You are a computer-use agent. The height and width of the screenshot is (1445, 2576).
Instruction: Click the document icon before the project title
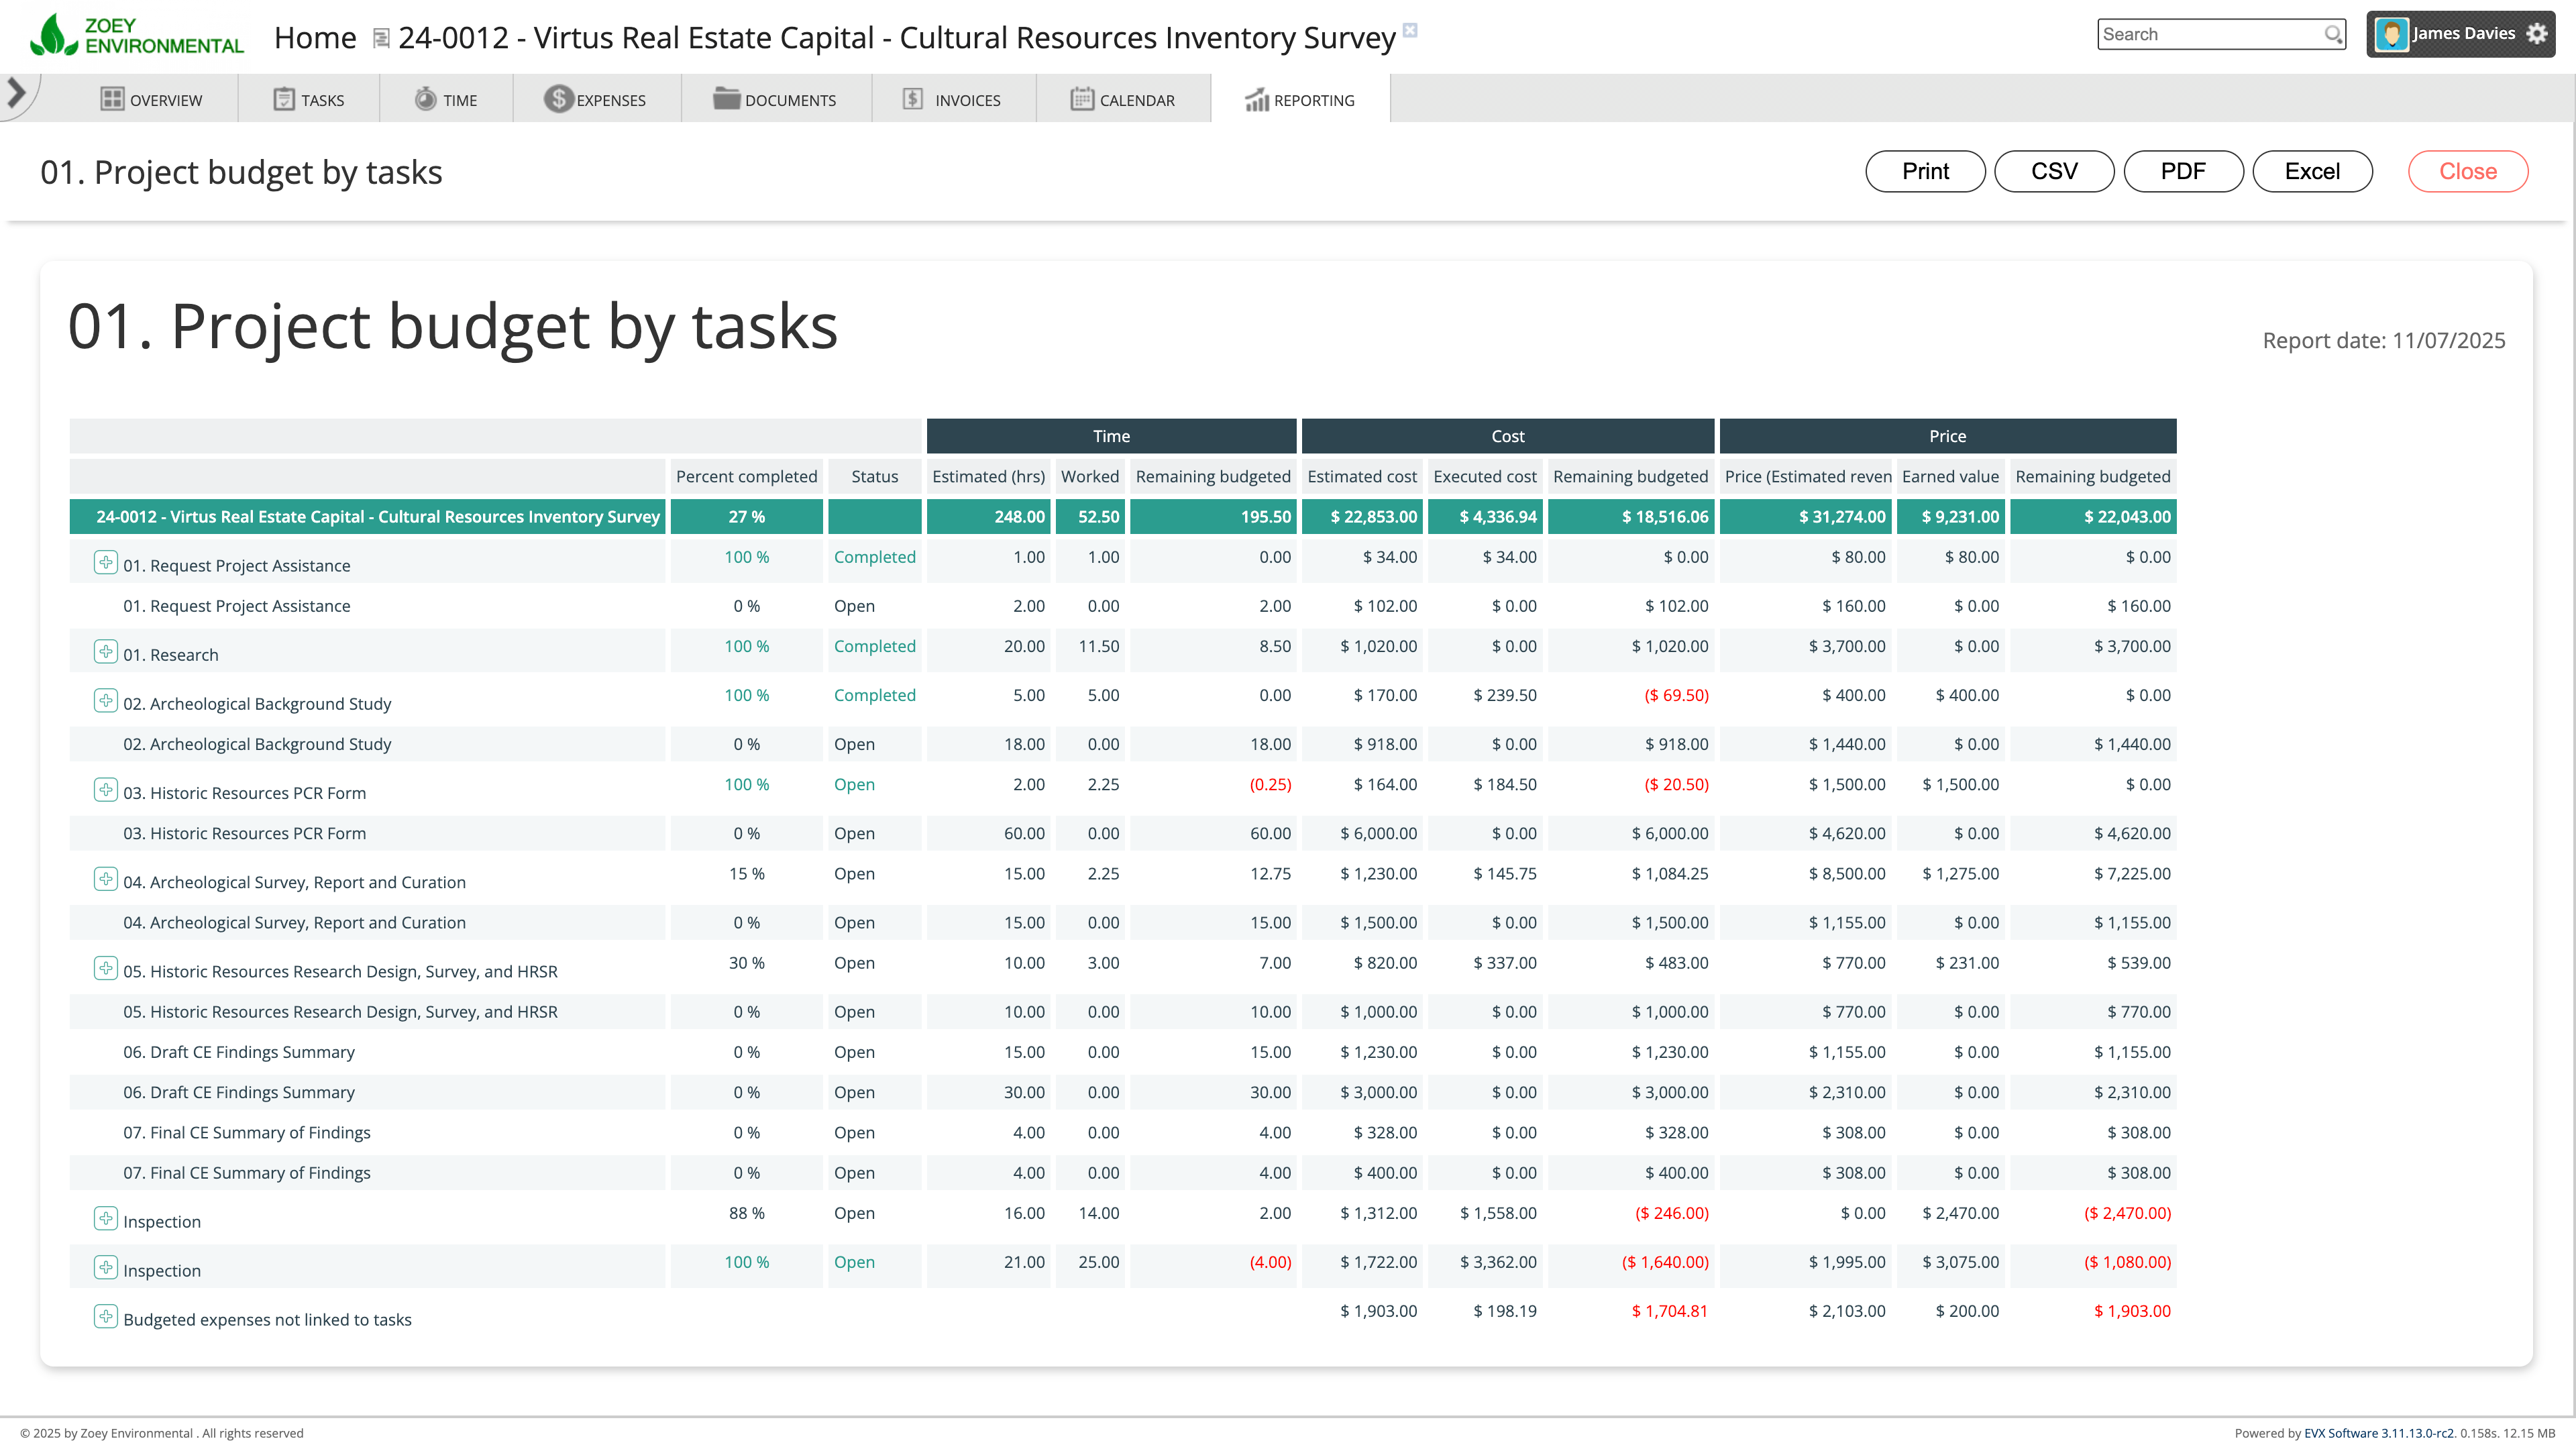(380, 39)
